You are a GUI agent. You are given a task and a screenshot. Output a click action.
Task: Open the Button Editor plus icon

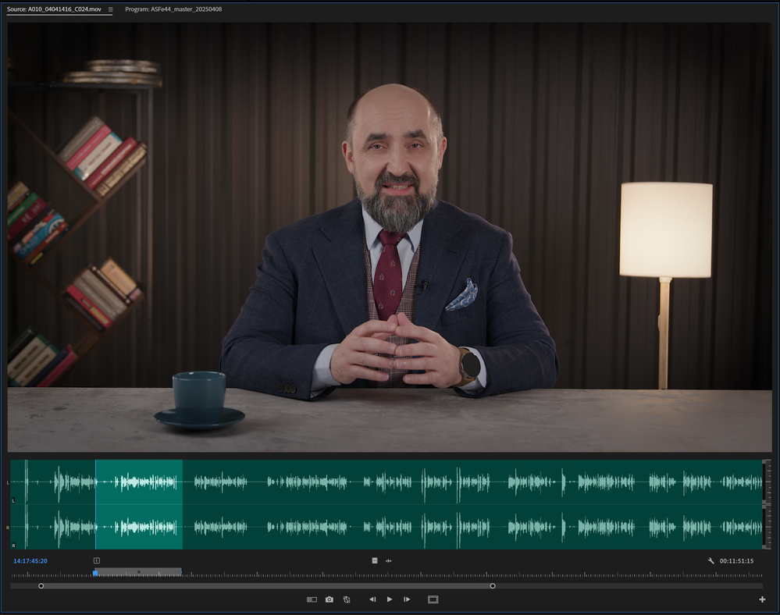[762, 599]
